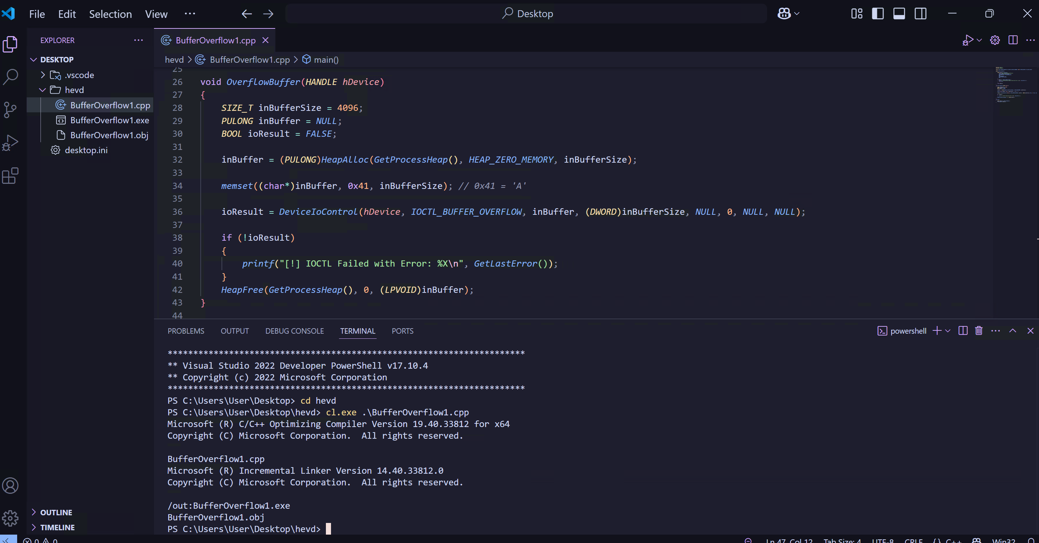Open the Extensions view
Viewport: 1039px width, 543px height.
click(11, 176)
